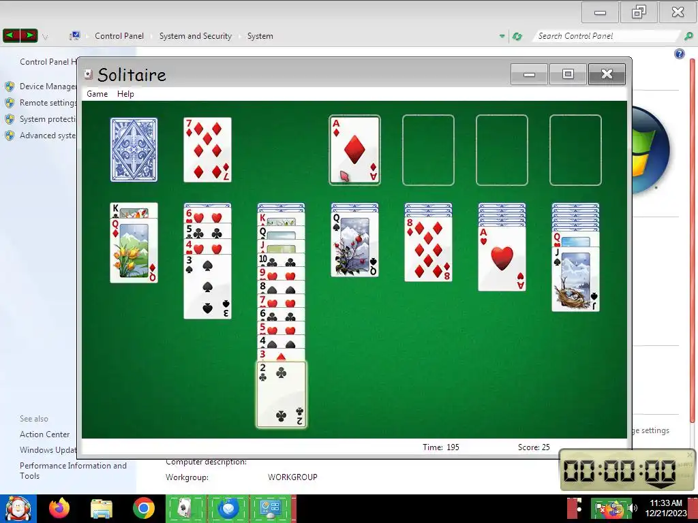Open System protection link
698x523 pixels.
(x=48, y=119)
